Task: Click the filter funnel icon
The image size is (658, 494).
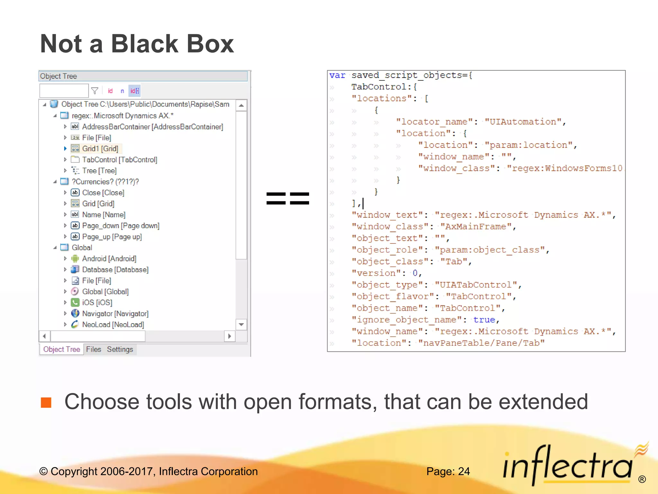Action: coord(94,91)
